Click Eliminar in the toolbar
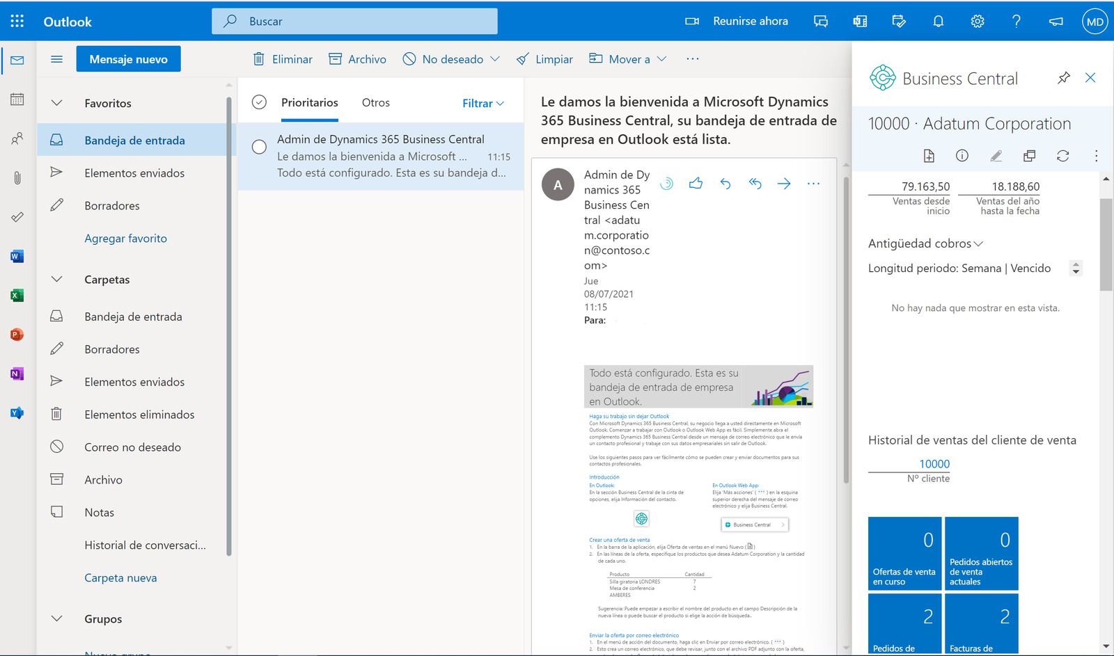Screen dimensions: 1114x656 tap(283, 59)
